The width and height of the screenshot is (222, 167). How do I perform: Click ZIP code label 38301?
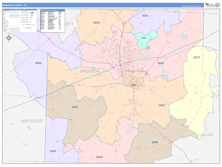pyautogui.click(x=162, y=105)
